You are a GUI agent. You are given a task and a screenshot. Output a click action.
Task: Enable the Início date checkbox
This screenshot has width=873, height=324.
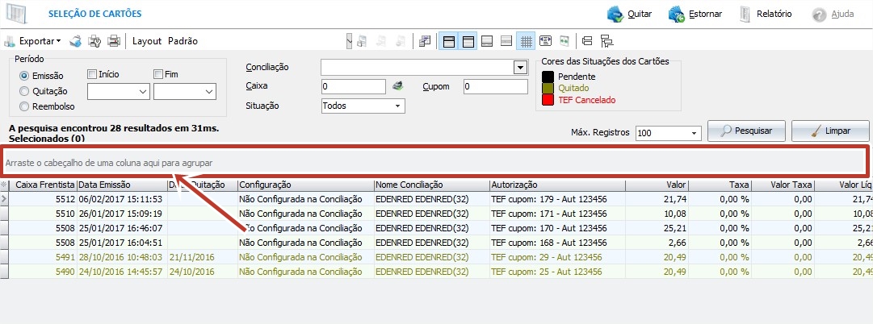[x=92, y=74]
